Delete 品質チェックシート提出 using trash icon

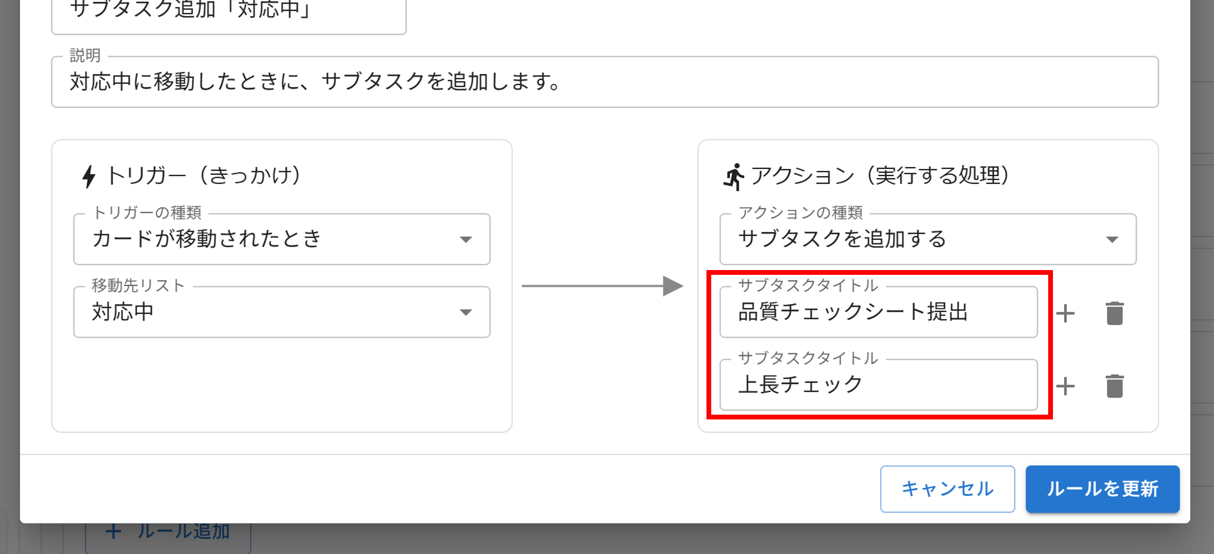click(1114, 312)
